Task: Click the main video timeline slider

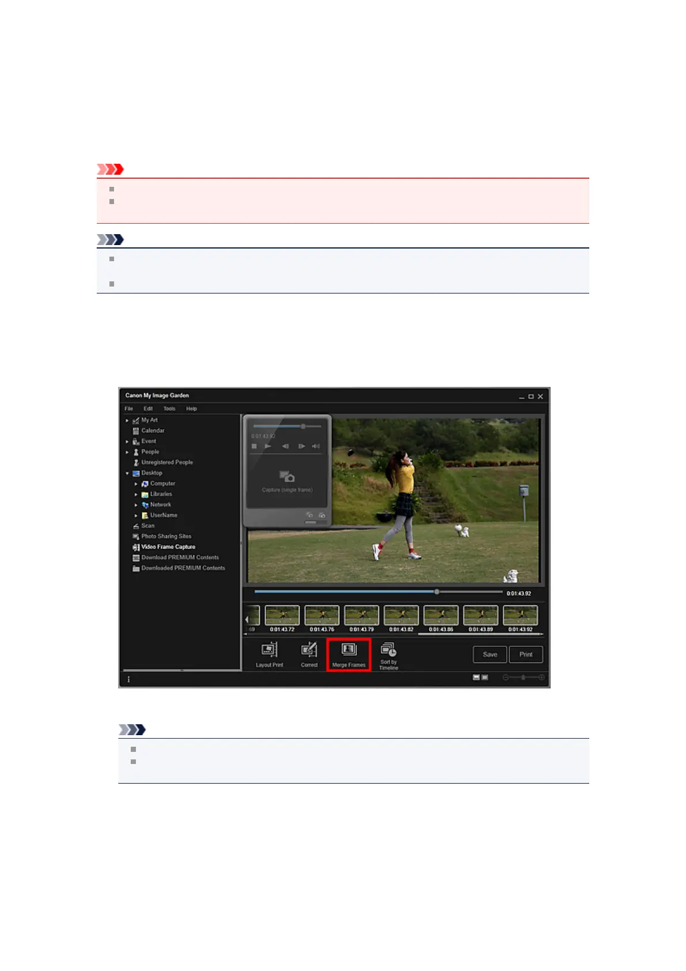Action: [x=378, y=592]
